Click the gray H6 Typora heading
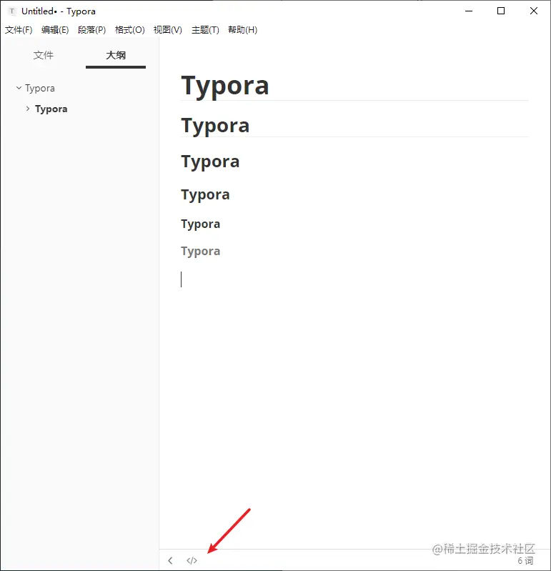Screen dimensions: 551x571 tap(201, 252)
